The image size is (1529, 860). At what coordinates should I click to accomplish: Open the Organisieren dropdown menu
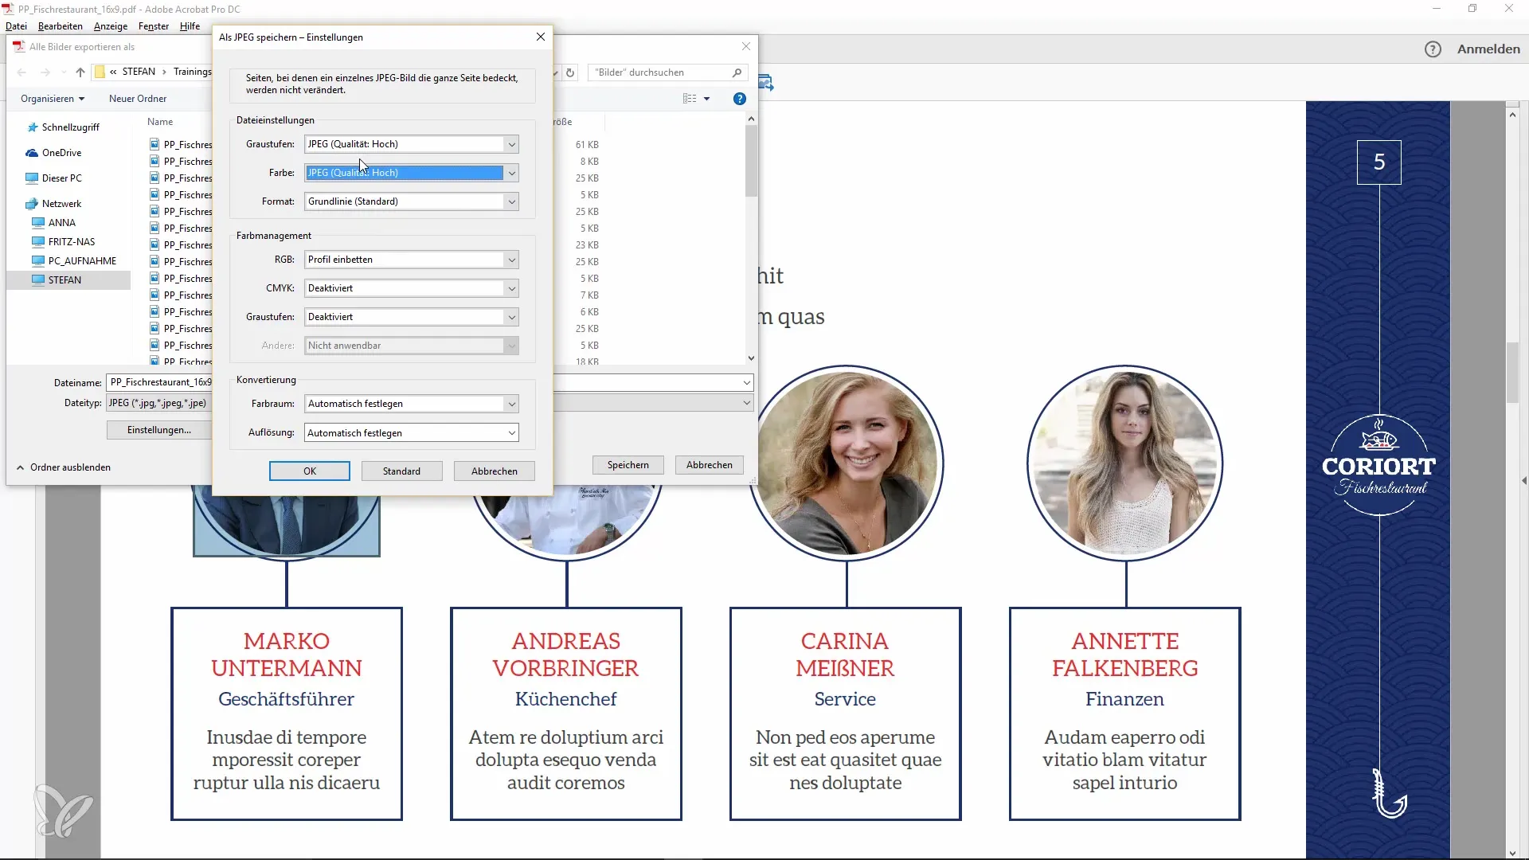tap(53, 99)
